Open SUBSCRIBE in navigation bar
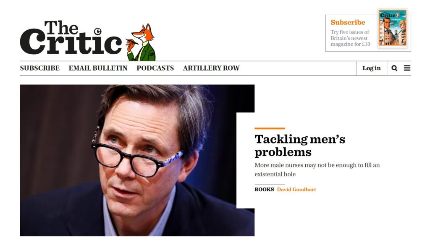This screenshot has width=430, height=246. (x=40, y=68)
